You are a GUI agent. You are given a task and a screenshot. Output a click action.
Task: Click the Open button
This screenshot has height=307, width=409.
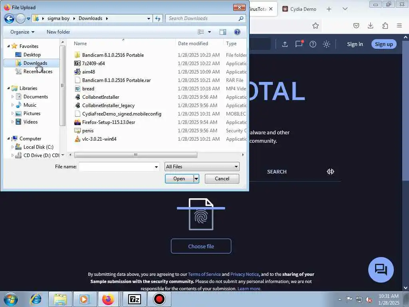tap(179, 179)
